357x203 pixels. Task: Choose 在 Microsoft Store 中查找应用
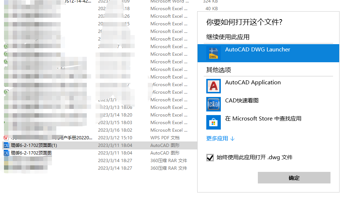(263, 119)
